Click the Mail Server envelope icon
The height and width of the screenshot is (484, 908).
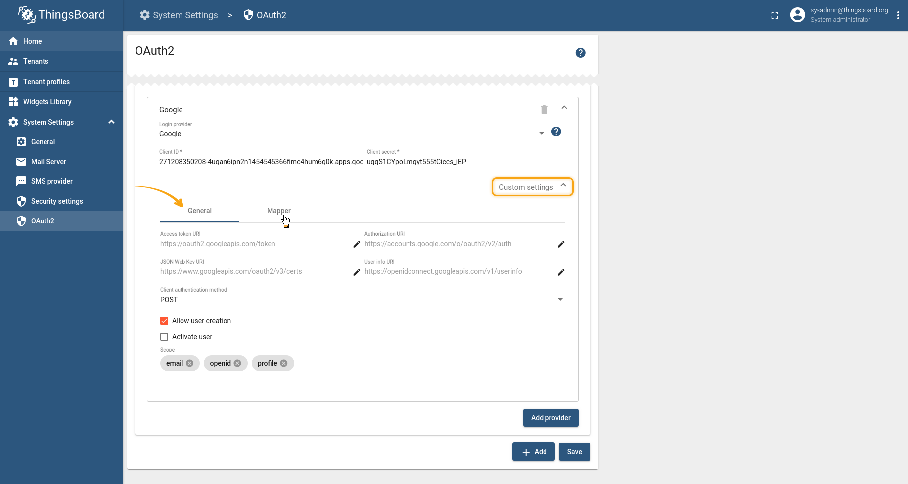(x=21, y=162)
